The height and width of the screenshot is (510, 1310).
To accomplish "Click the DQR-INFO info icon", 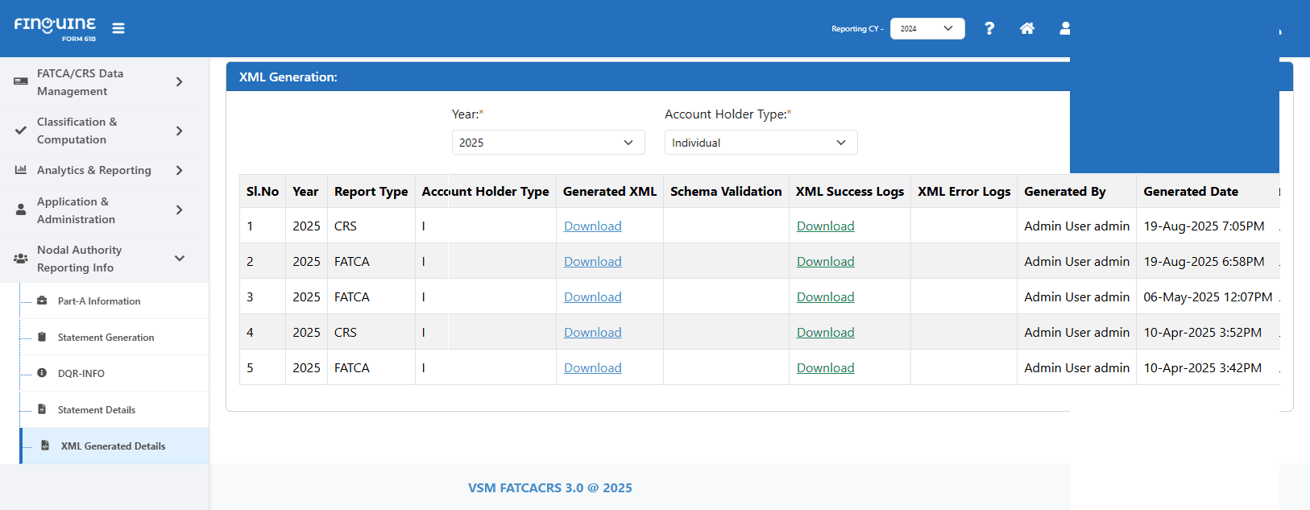I will pos(42,373).
